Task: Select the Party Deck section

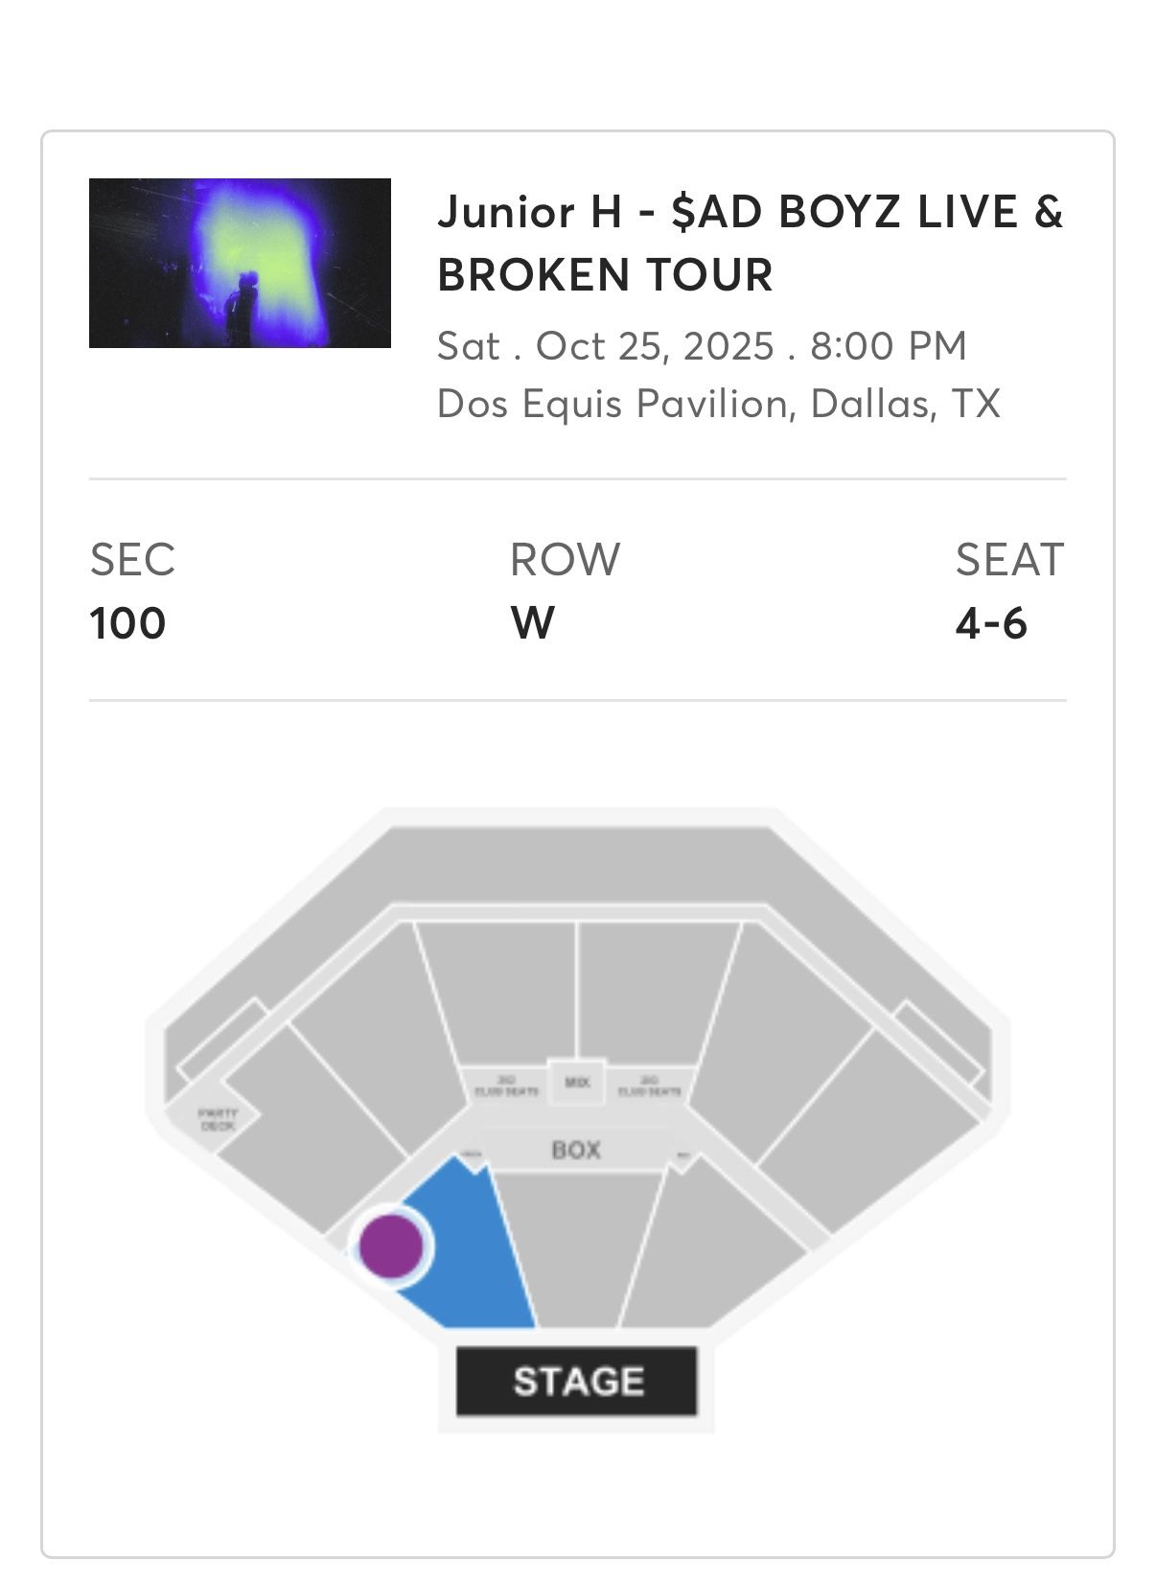Action: pyautogui.click(x=218, y=1116)
